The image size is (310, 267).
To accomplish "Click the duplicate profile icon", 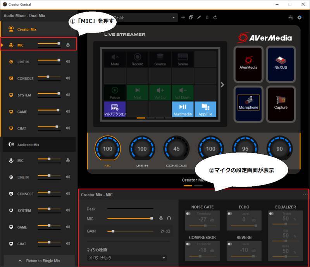I will pos(191,17).
